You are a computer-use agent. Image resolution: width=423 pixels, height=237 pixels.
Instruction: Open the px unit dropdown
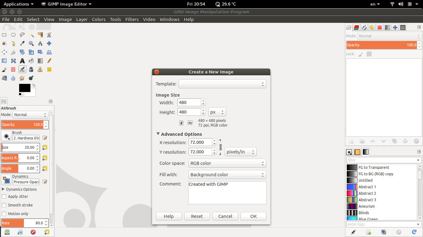pyautogui.click(x=217, y=112)
